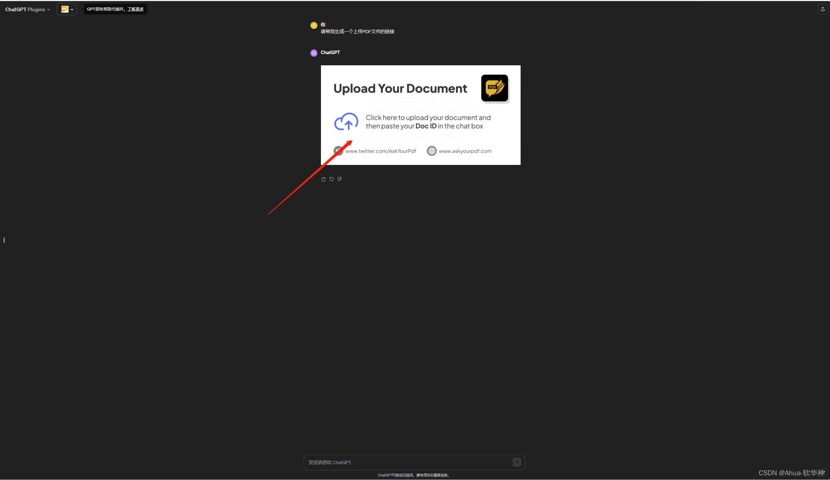830x480 pixels.
Task: Click the www.askyourpdf.com text
Action: tap(465, 151)
